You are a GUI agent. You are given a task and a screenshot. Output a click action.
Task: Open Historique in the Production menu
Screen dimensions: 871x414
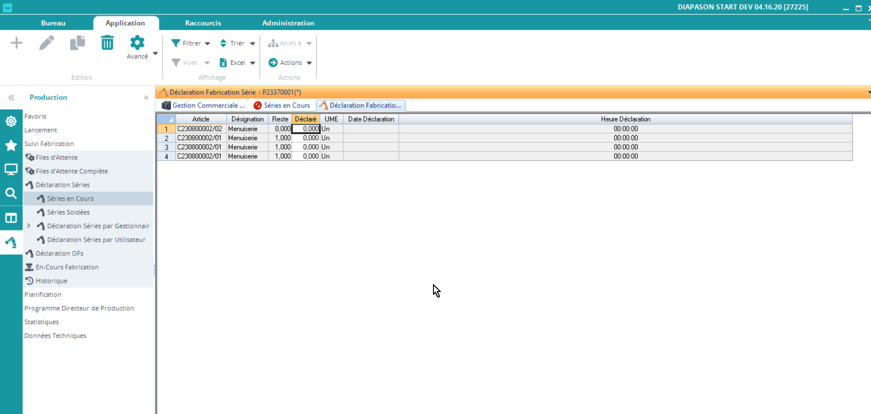coord(51,281)
